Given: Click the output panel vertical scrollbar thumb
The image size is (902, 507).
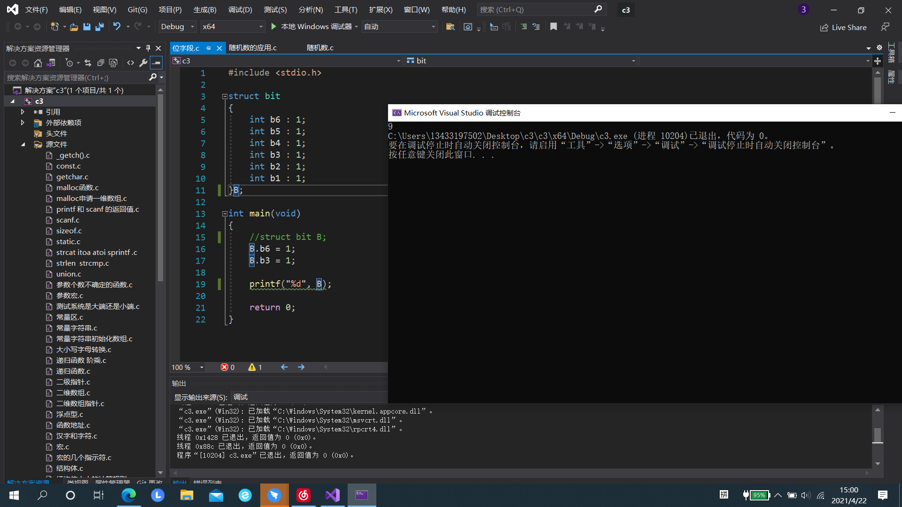Looking at the screenshot, I should (x=878, y=435).
